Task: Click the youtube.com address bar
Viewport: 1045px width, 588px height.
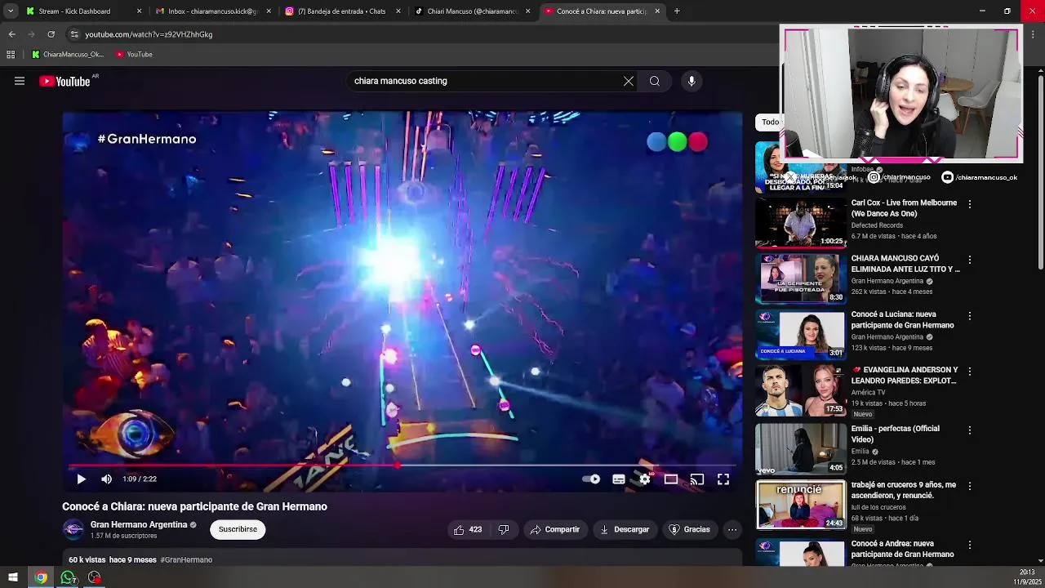Action: click(x=420, y=34)
